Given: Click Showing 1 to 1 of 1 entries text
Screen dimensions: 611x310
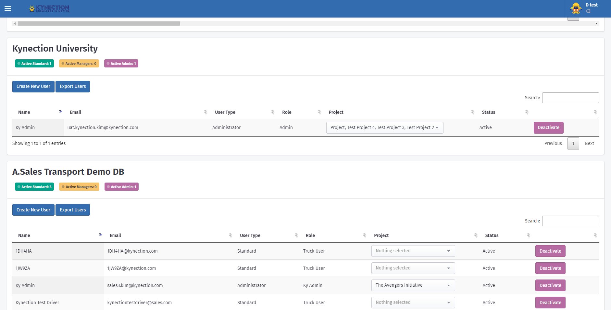Looking at the screenshot, I should pyautogui.click(x=39, y=143).
